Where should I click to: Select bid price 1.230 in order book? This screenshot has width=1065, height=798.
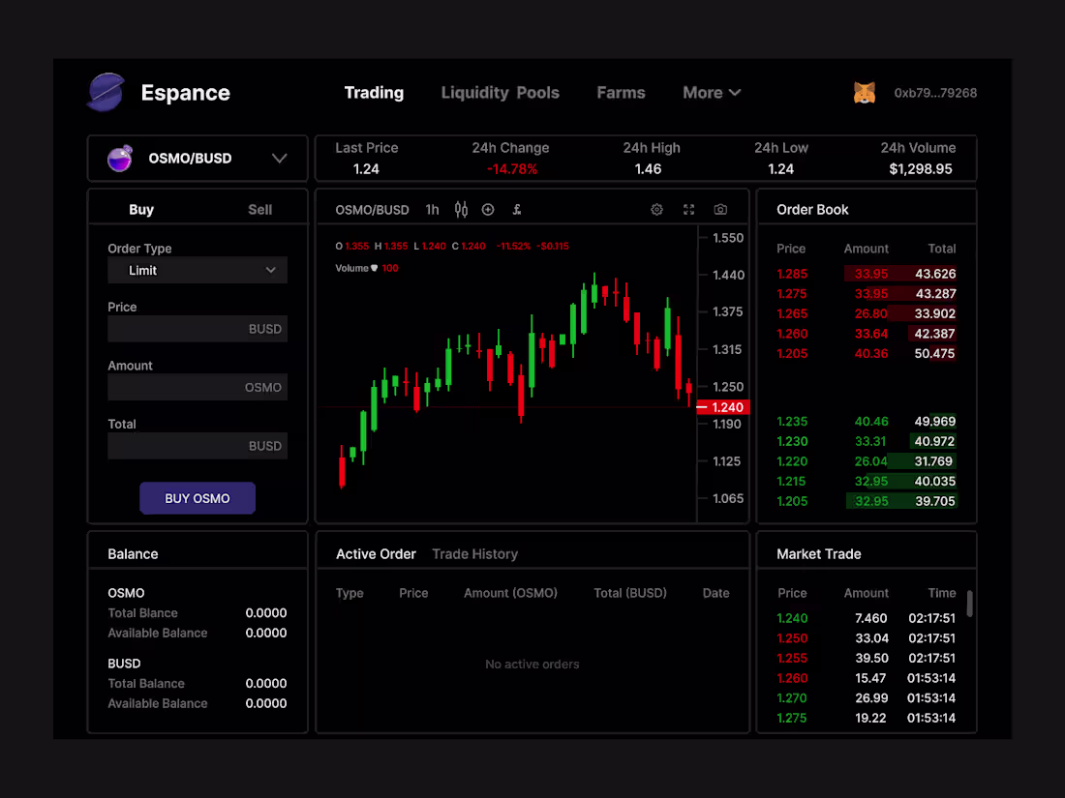point(792,441)
